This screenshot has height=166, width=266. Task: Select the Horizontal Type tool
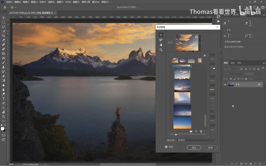pos(3,99)
